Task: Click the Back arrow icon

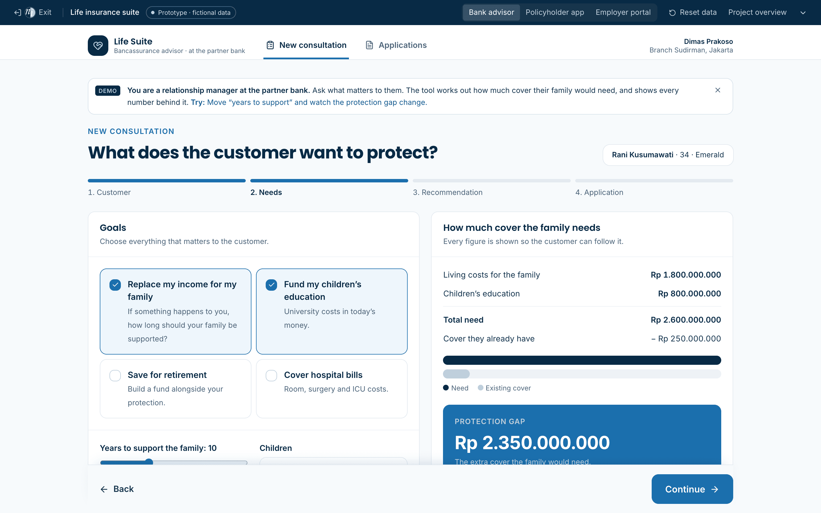Action: [104, 489]
